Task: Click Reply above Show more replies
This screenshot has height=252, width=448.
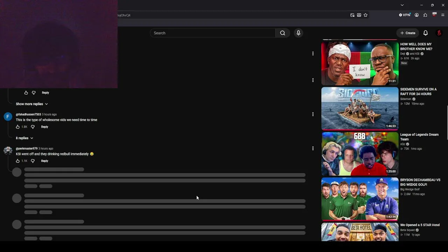Action: [x=45, y=93]
